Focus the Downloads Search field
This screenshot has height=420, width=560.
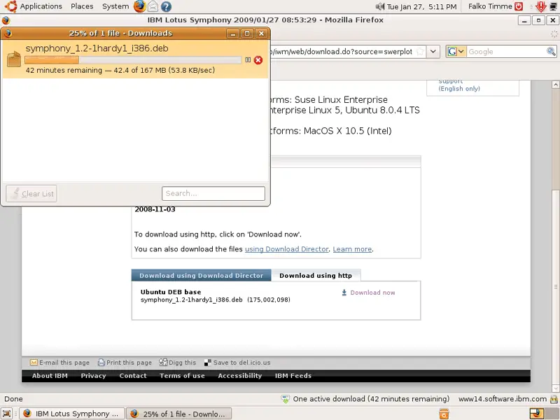click(213, 194)
